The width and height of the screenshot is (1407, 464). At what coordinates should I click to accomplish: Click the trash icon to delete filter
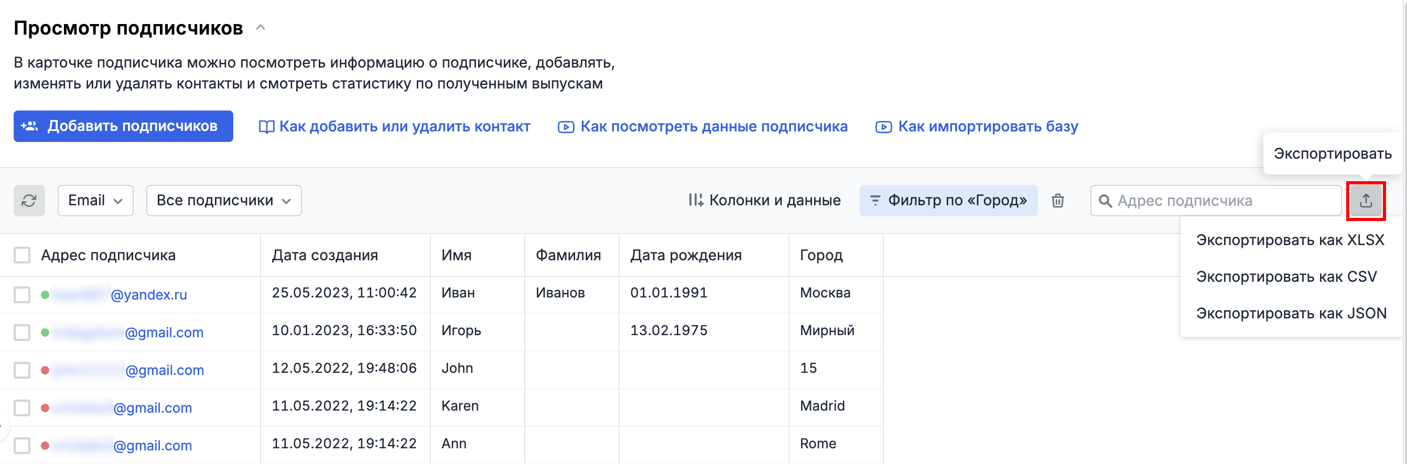1057,201
